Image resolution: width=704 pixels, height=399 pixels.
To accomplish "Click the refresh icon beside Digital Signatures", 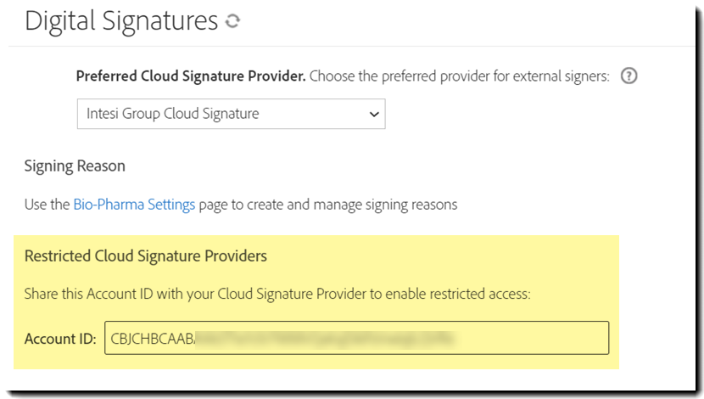I will click(232, 20).
